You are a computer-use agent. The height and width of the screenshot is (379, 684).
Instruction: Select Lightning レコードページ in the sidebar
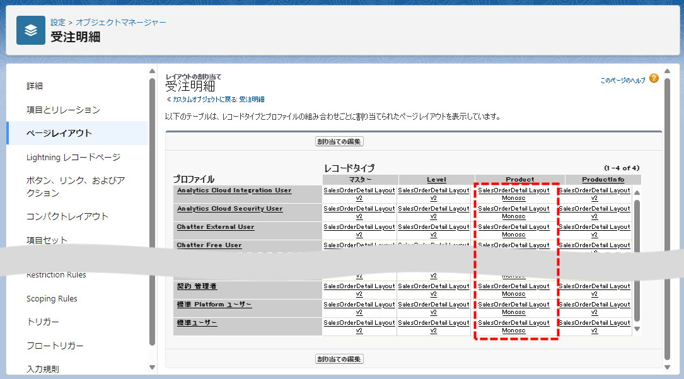click(x=73, y=157)
